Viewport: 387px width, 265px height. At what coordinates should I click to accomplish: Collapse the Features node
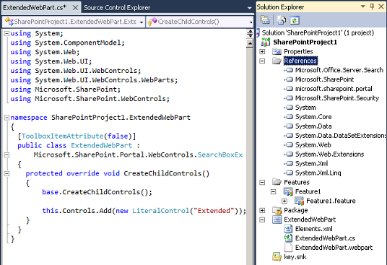click(262, 183)
